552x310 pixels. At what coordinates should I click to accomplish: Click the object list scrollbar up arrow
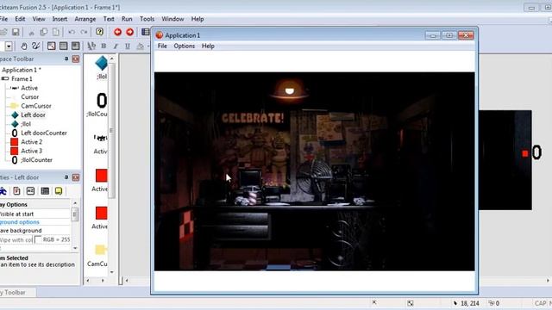coord(111,59)
